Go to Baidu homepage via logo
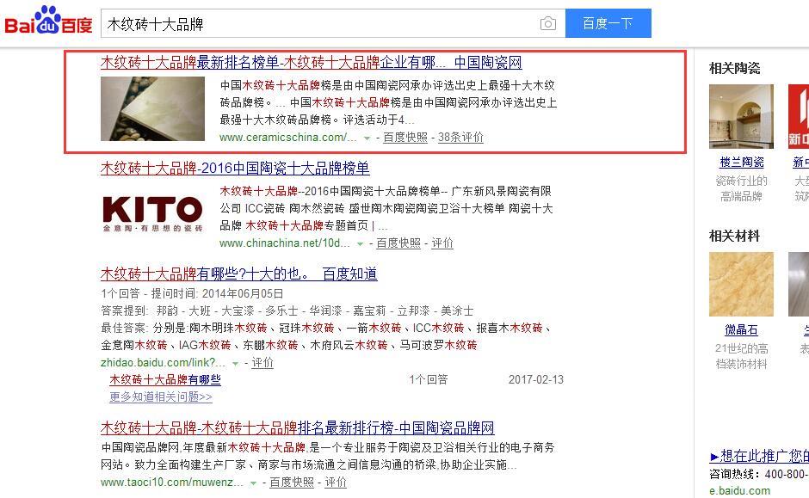Screen dimensions: 809x498 (48, 21)
